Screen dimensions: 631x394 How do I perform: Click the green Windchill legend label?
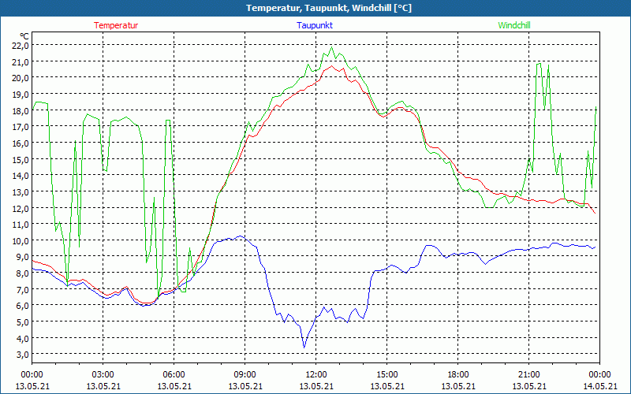tap(514, 25)
